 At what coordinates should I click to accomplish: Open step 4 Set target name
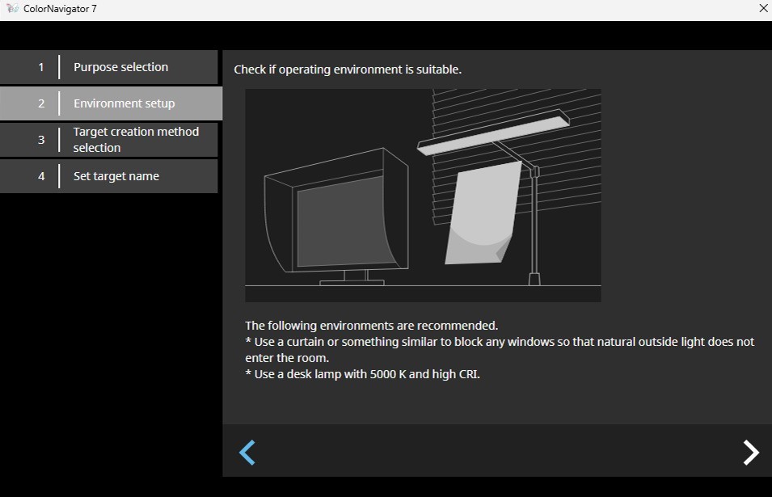pos(109,176)
